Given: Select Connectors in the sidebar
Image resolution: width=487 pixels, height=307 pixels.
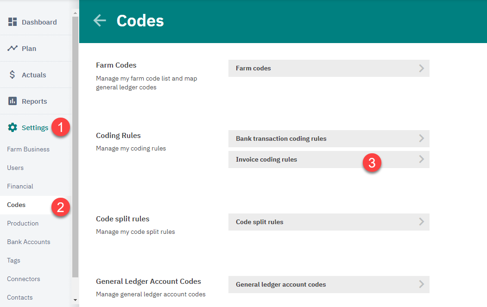Looking at the screenshot, I should coord(23,279).
